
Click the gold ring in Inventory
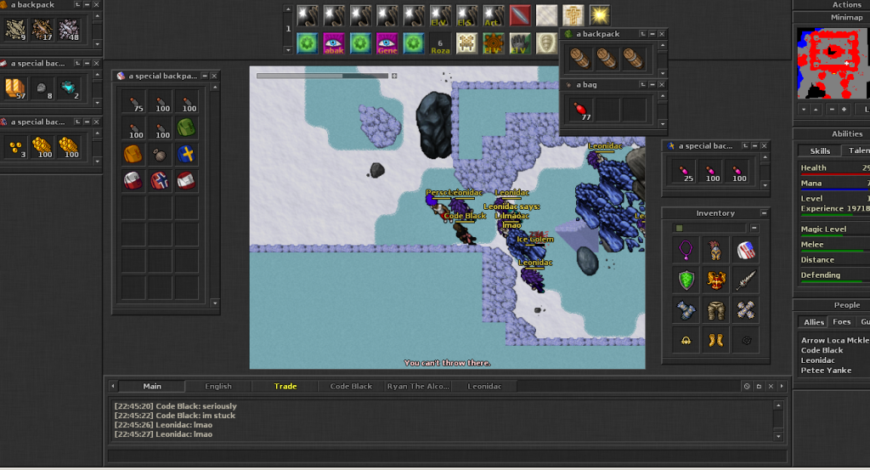pyautogui.click(x=686, y=340)
